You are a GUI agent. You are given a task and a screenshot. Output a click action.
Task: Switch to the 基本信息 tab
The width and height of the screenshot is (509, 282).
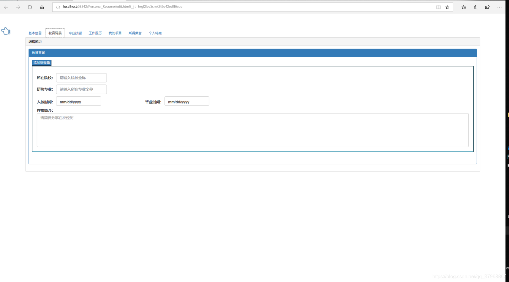[35, 33]
